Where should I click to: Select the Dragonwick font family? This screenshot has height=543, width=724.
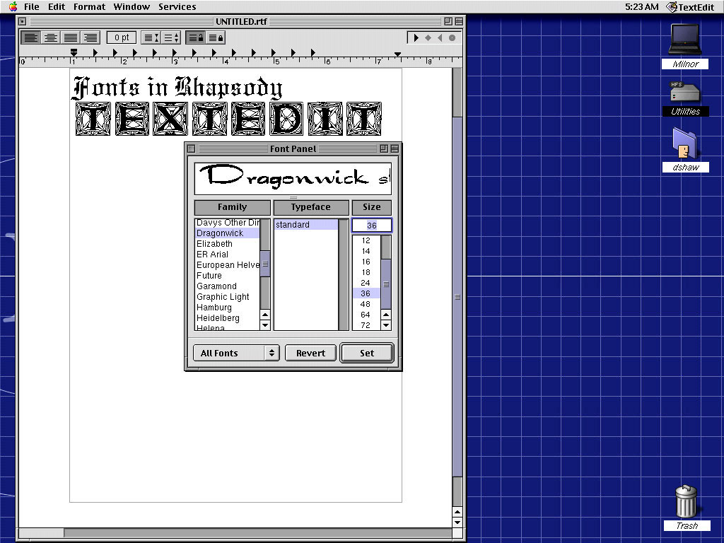(227, 233)
